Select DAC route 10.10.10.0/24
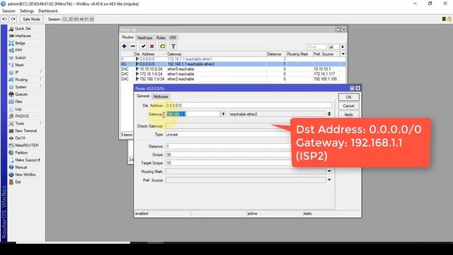 pyautogui.click(x=233, y=69)
